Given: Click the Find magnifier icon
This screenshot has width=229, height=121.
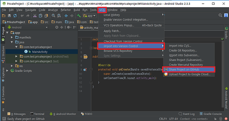Looking at the screenshot, I should (x=53, y=16).
